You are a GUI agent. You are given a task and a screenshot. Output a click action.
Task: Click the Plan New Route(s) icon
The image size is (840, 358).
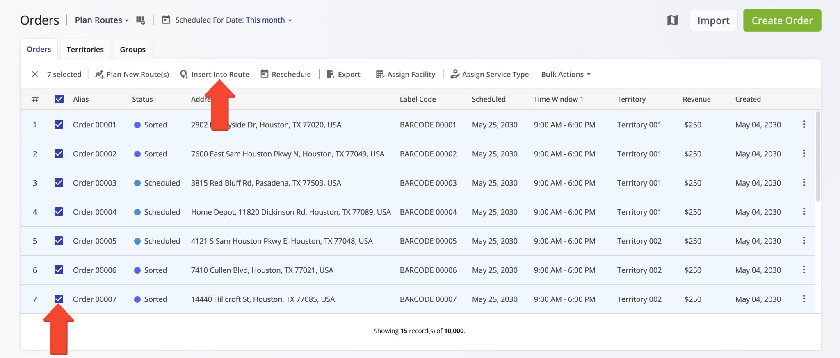[99, 74]
